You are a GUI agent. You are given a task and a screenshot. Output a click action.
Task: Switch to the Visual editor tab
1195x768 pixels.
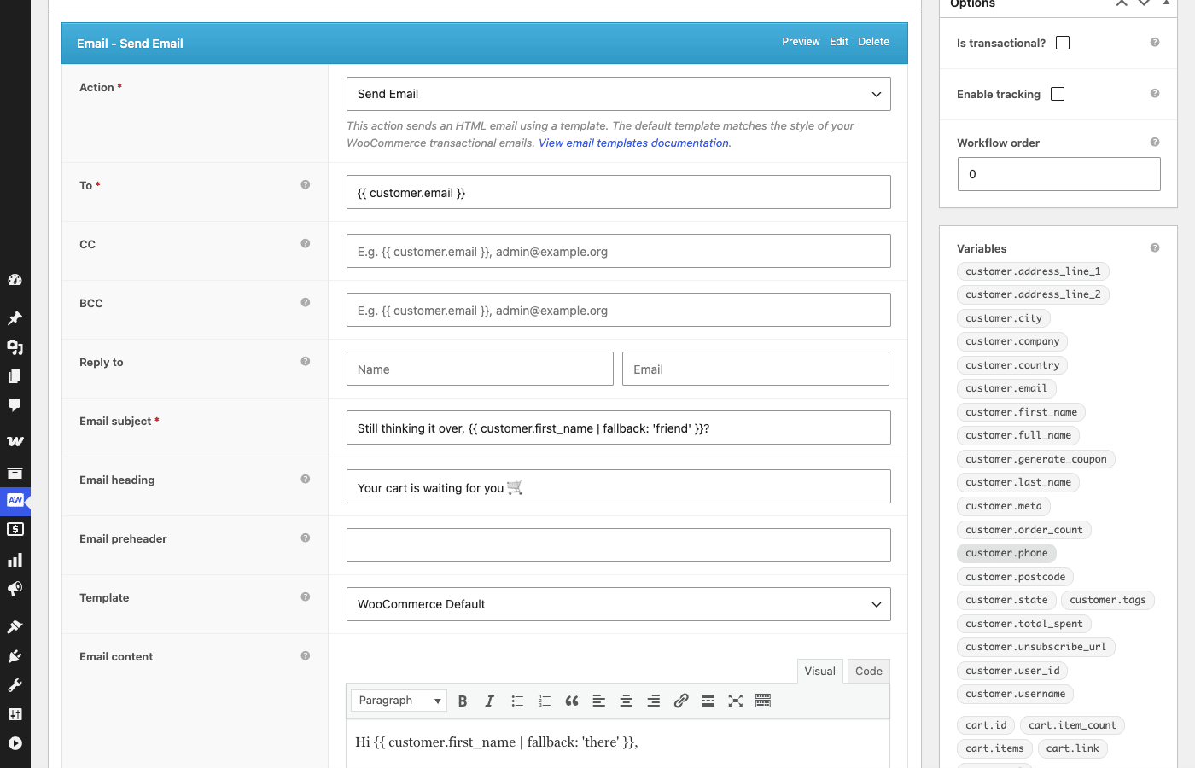coord(820,671)
